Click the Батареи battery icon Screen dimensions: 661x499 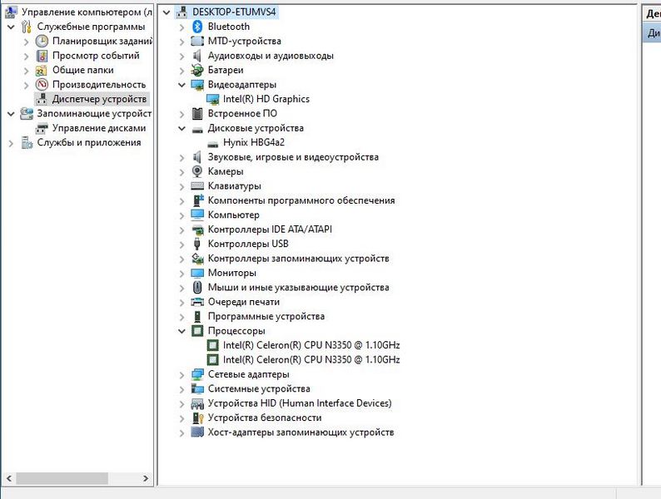[197, 70]
